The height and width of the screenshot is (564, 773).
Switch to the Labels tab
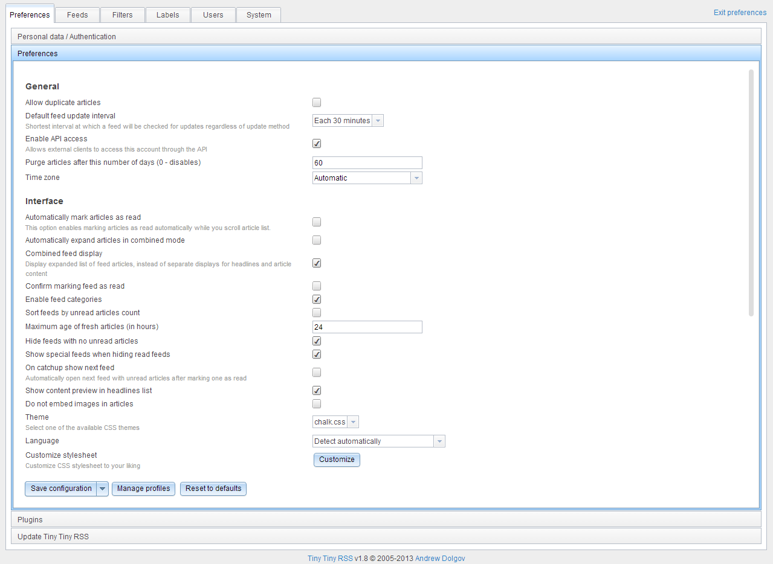(x=167, y=14)
